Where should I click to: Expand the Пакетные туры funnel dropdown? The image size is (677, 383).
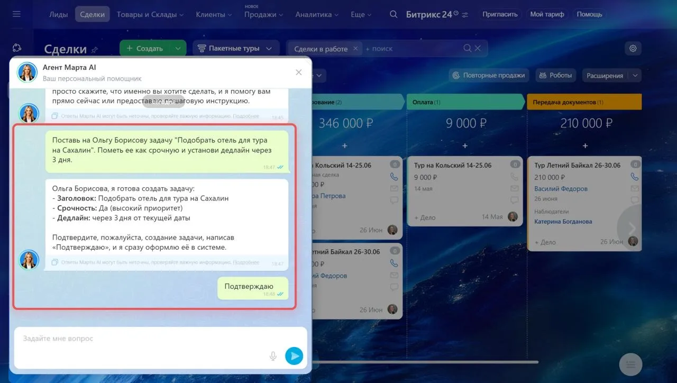269,48
